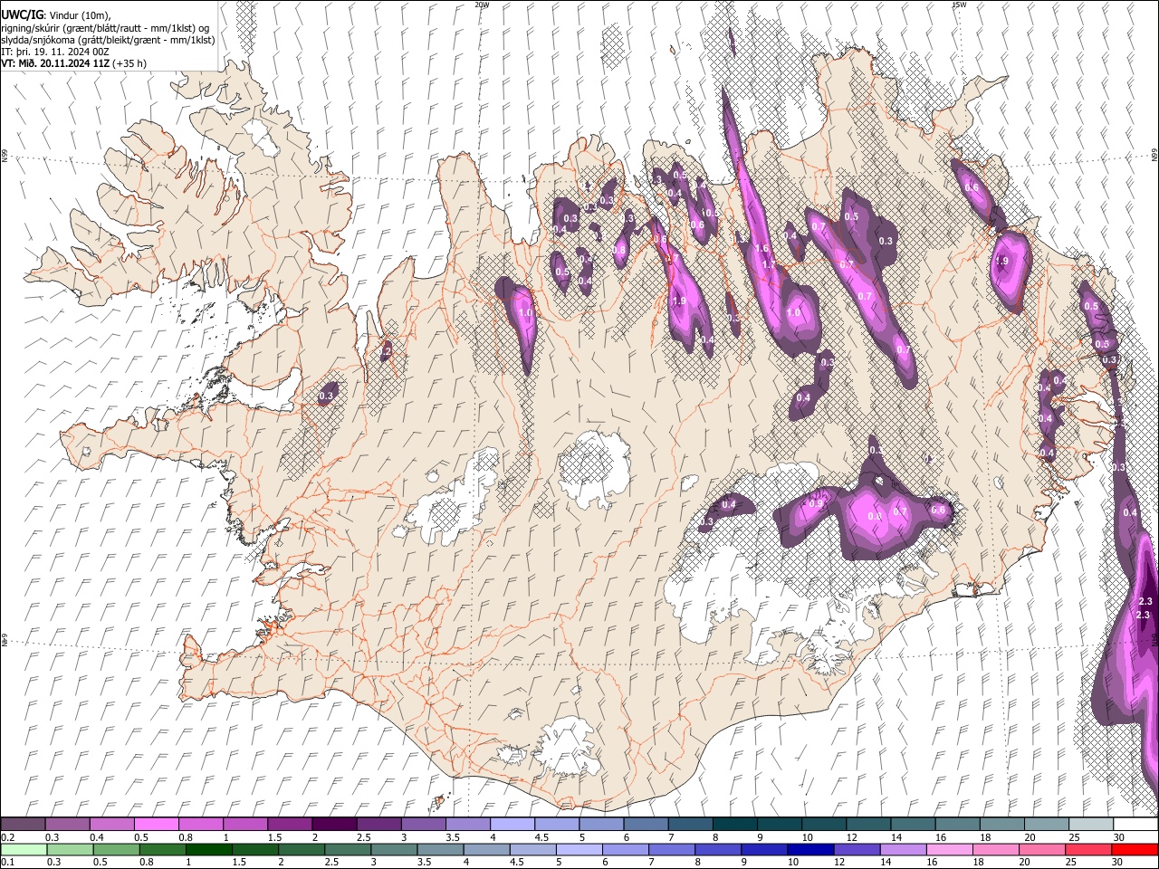
Task: Click the 0.2 swatch in the upper legend
Action: (x=23, y=825)
